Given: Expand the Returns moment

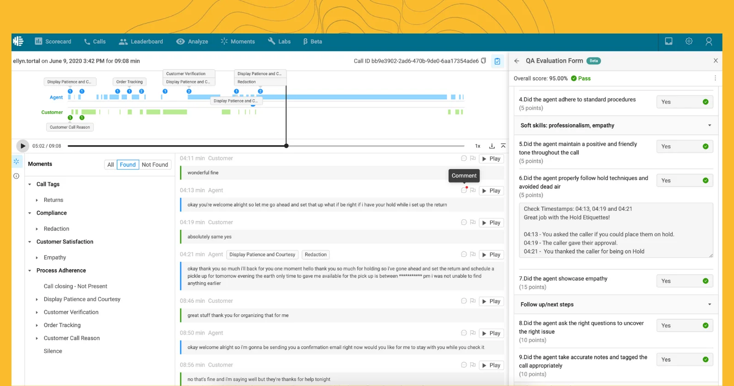Looking at the screenshot, I should [37, 200].
